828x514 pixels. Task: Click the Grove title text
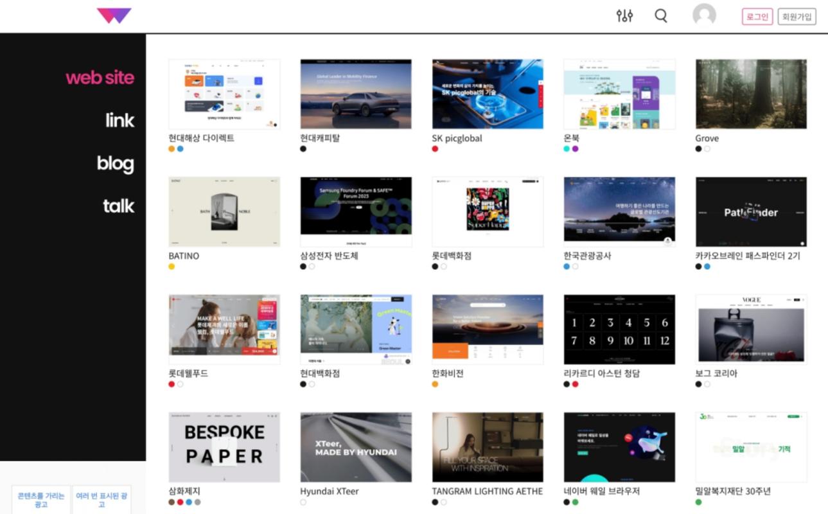tap(707, 138)
